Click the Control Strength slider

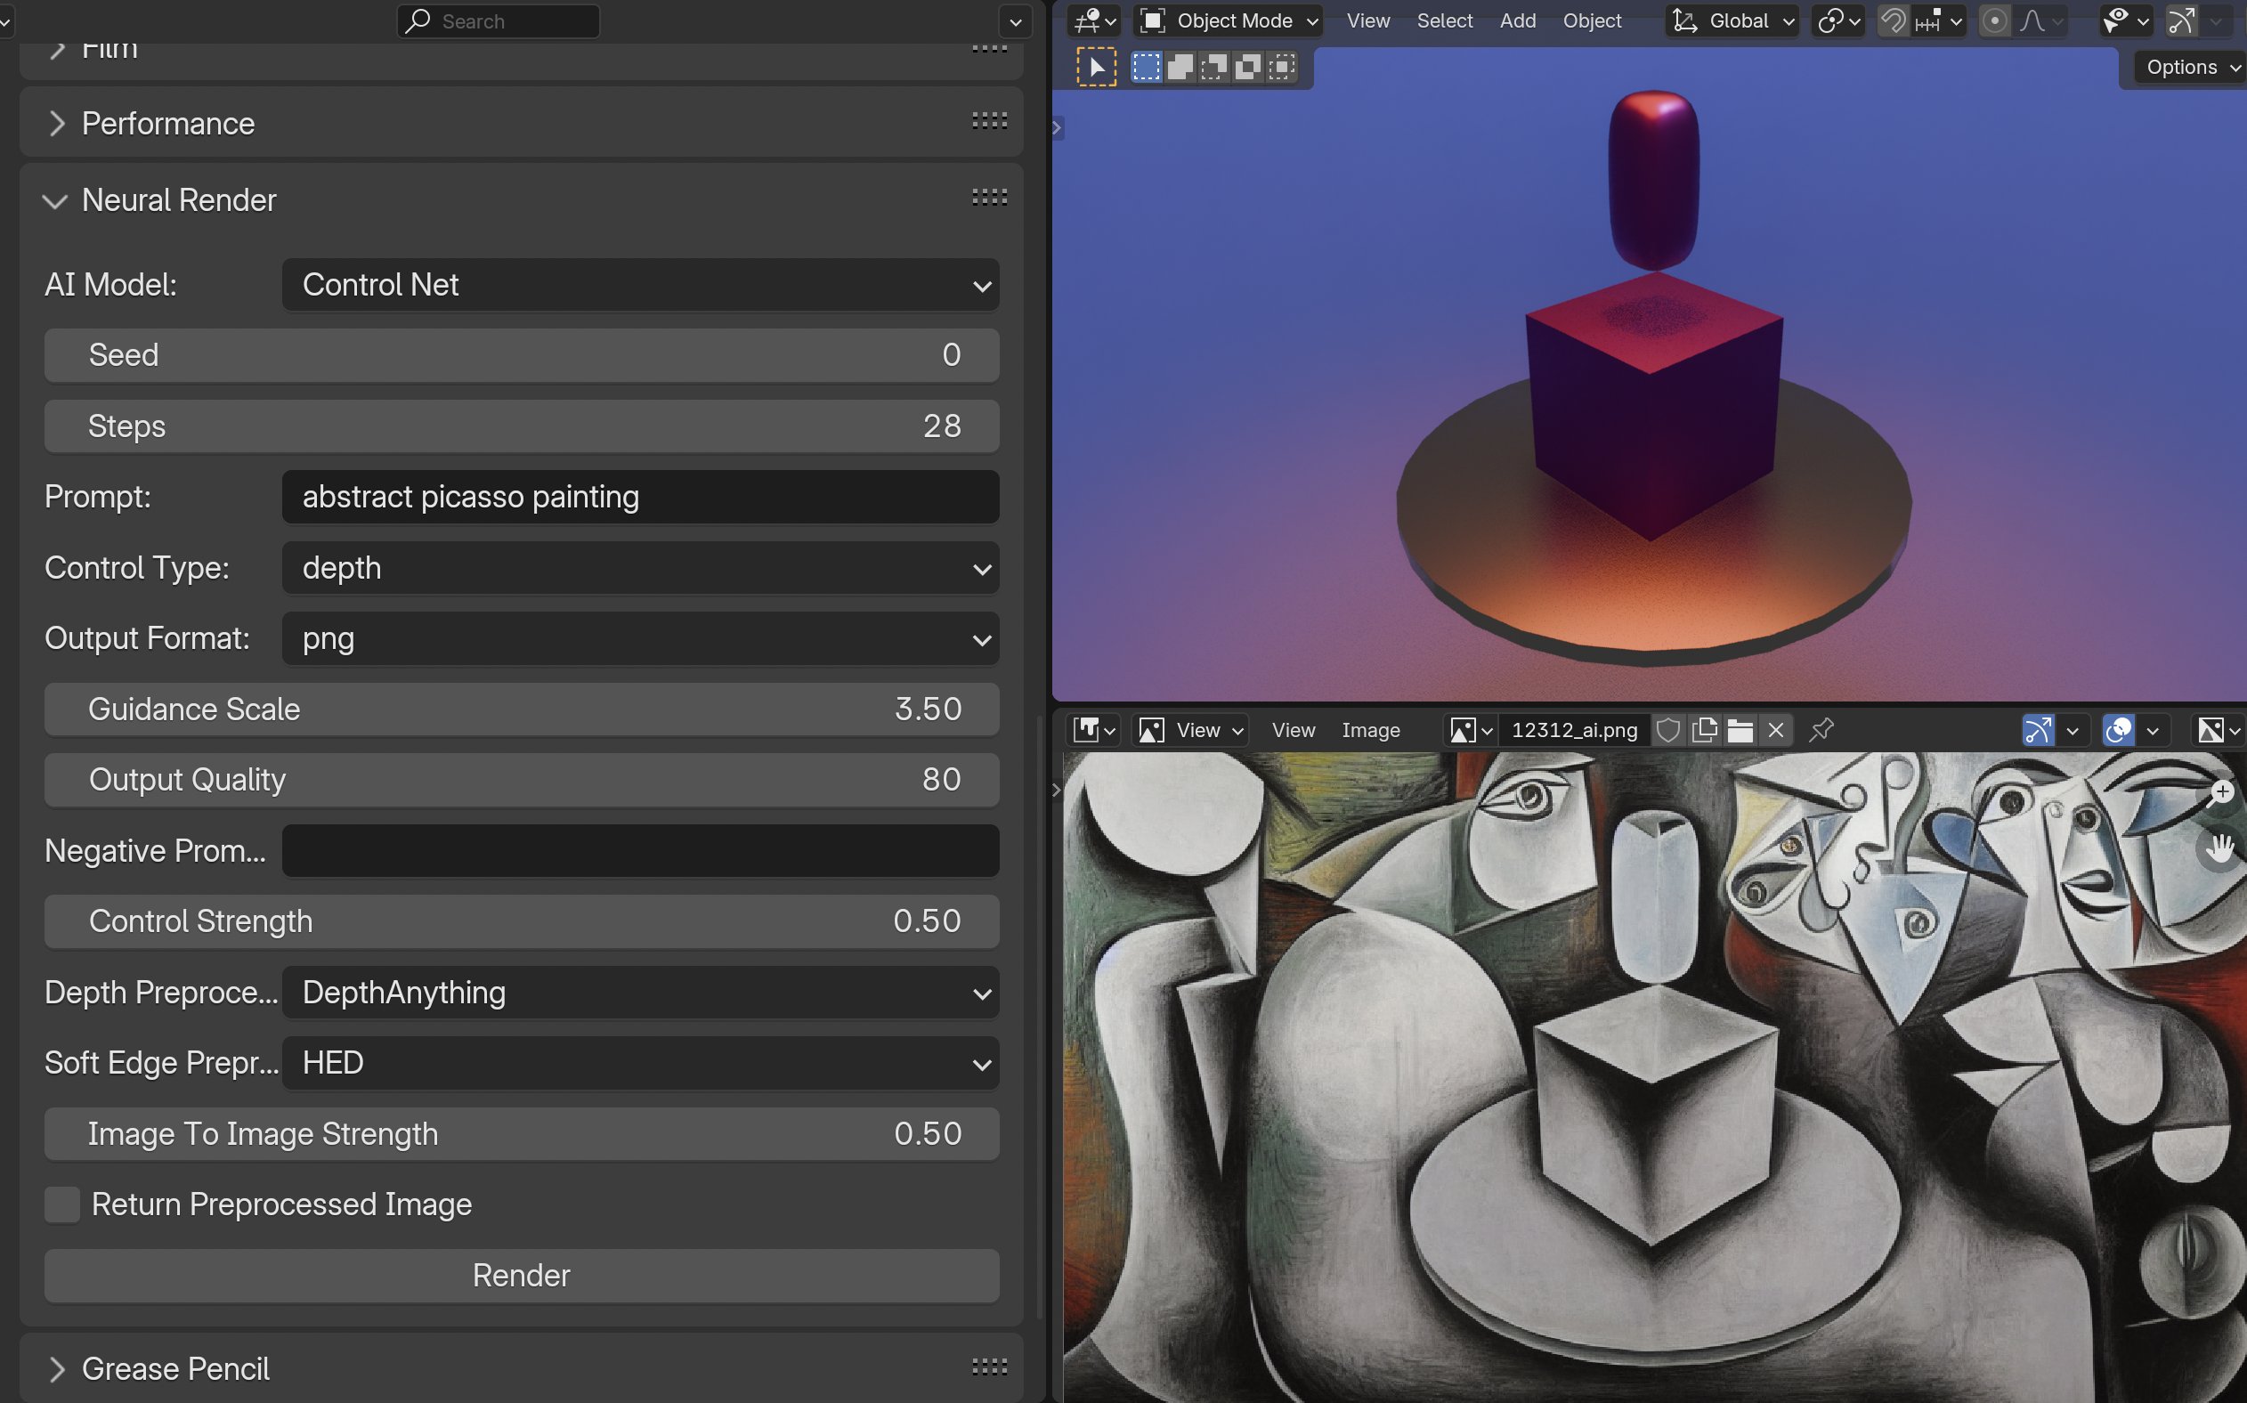pos(522,921)
